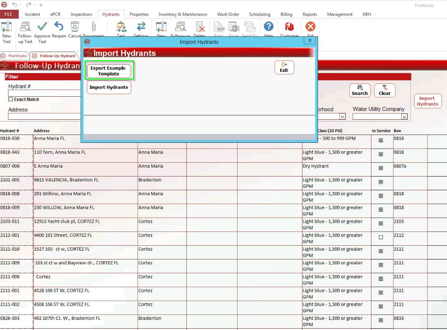
Task: Click the Settings arrows icon
Action: [141, 27]
